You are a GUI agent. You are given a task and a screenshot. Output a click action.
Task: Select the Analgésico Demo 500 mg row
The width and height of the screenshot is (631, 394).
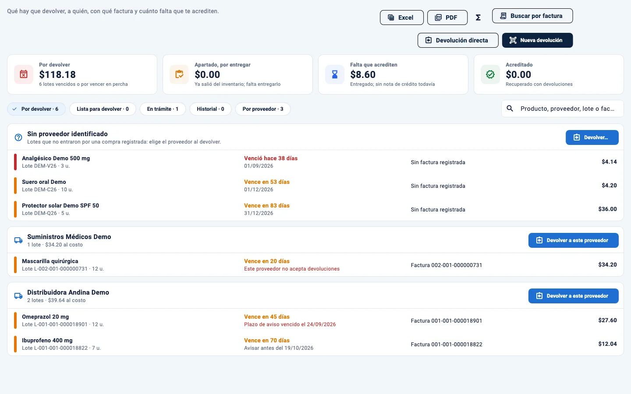(315, 162)
